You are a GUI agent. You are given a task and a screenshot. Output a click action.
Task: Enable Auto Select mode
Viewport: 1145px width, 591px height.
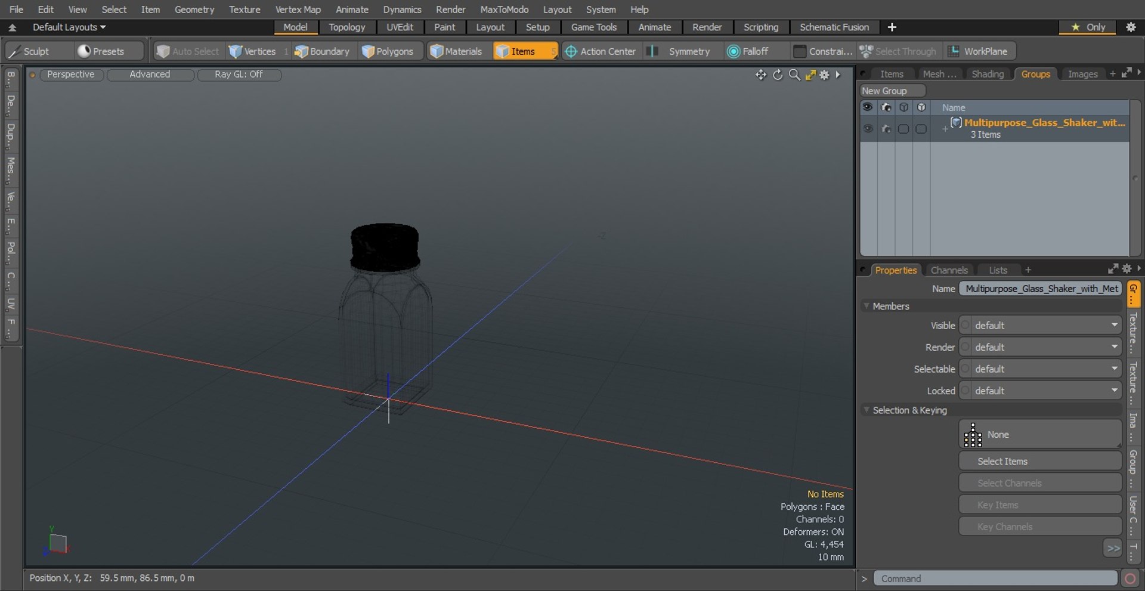[188, 51]
